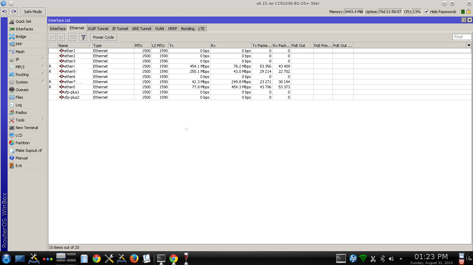Switch to the IP Tunnel tab
Image resolution: width=473 pixels, height=265 pixels.
pyautogui.click(x=120, y=29)
